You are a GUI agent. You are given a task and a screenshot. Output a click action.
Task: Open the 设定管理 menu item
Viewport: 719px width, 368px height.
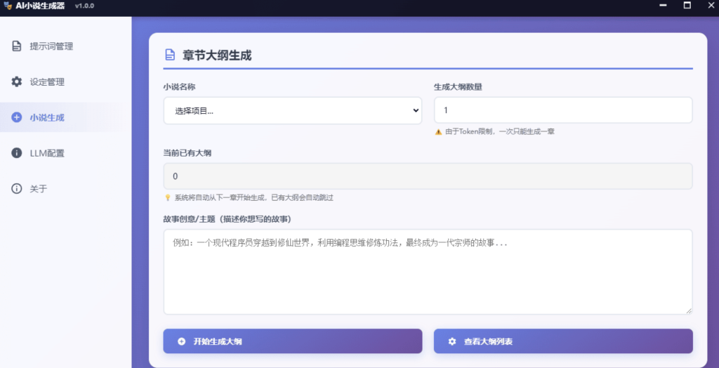tap(65, 81)
